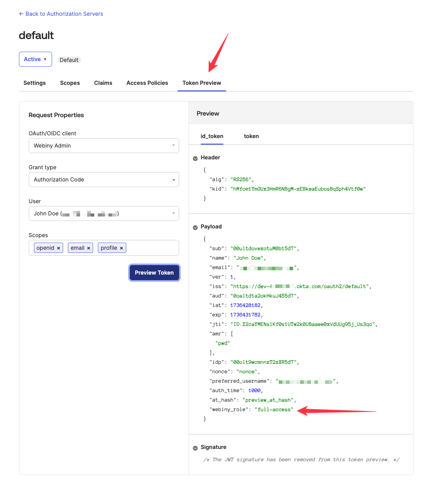
Task: Show the token preview sub-tab
Action: [251, 136]
